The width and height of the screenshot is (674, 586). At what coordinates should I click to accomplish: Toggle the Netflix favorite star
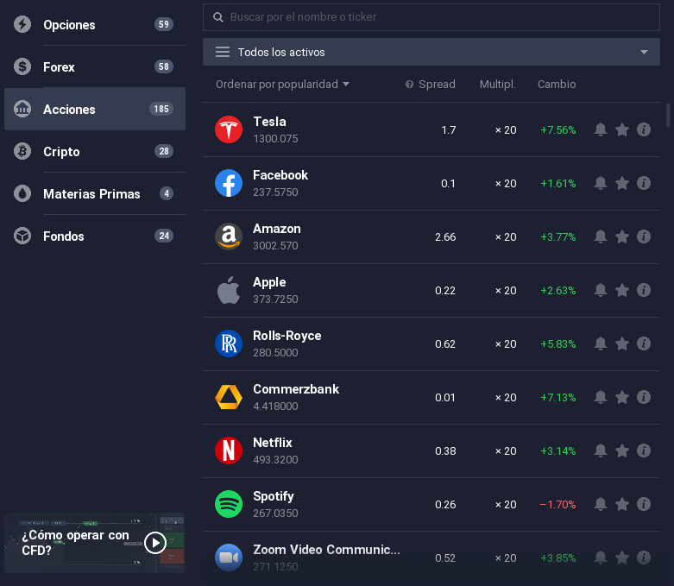(x=622, y=451)
